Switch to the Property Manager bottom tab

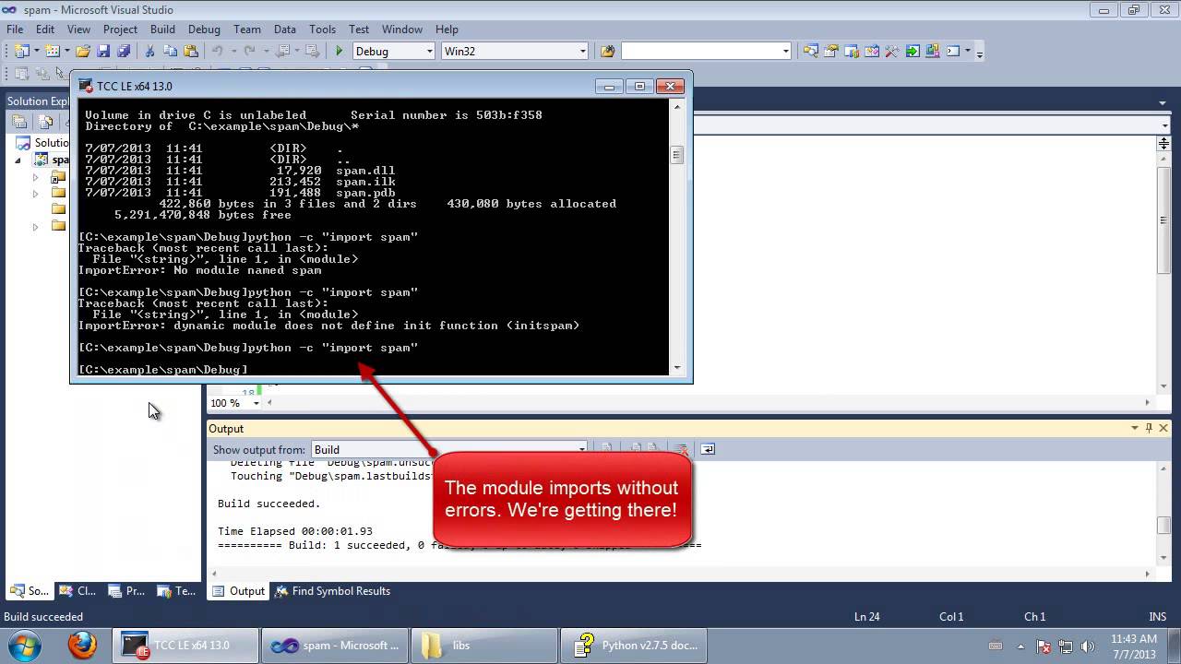pyautogui.click(x=126, y=591)
